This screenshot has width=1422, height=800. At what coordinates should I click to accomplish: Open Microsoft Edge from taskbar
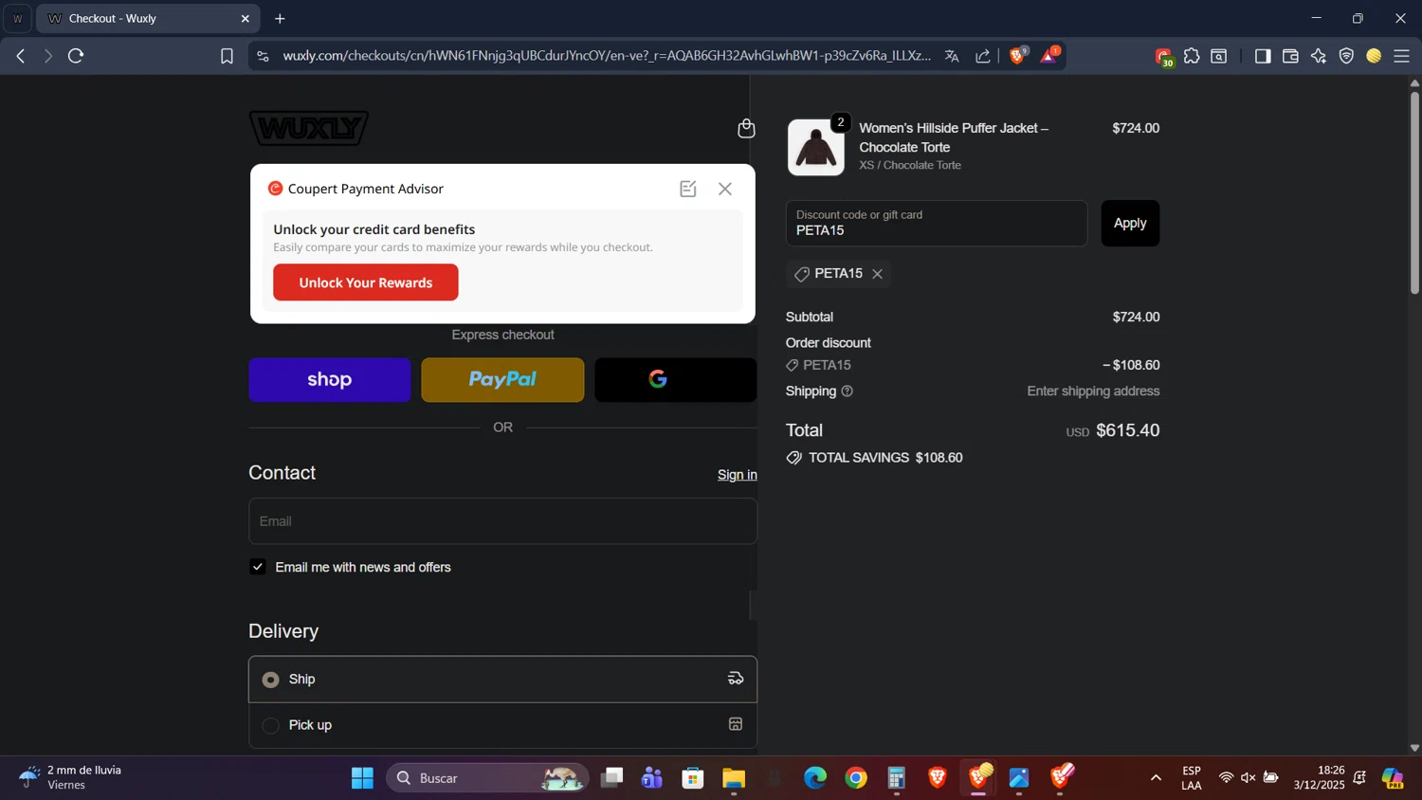click(x=815, y=778)
